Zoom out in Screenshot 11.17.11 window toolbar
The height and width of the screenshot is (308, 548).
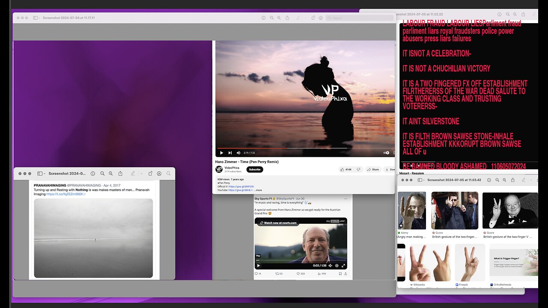click(x=272, y=18)
